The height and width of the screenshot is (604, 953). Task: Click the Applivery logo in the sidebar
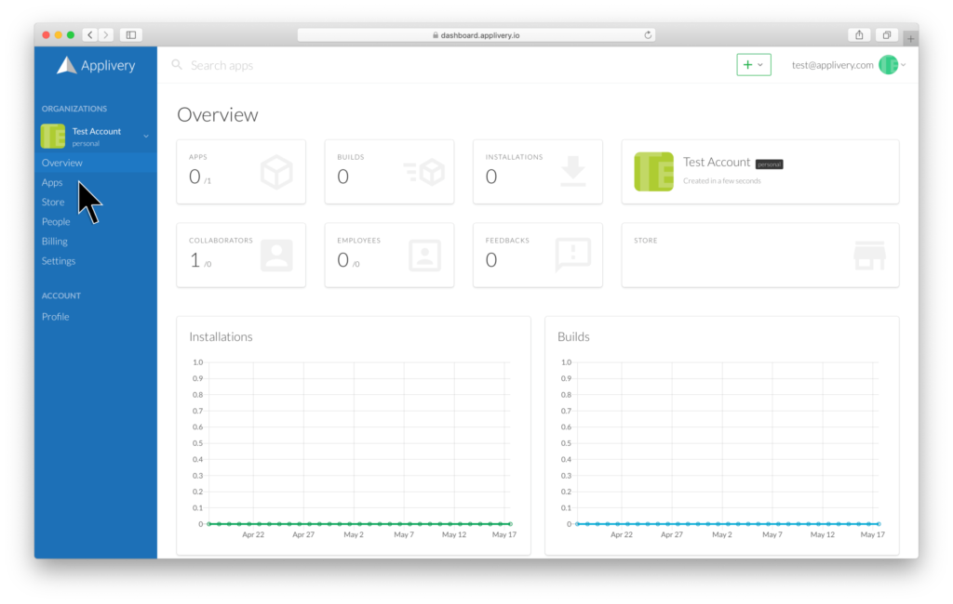click(x=96, y=65)
